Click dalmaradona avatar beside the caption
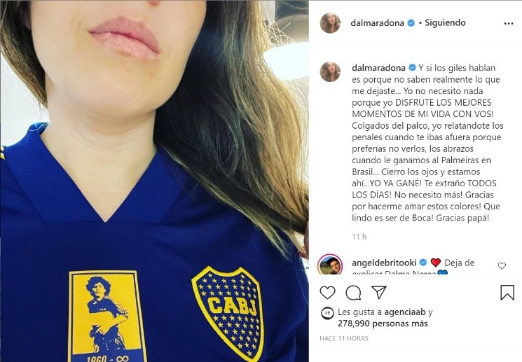The image size is (522, 362). point(330,71)
